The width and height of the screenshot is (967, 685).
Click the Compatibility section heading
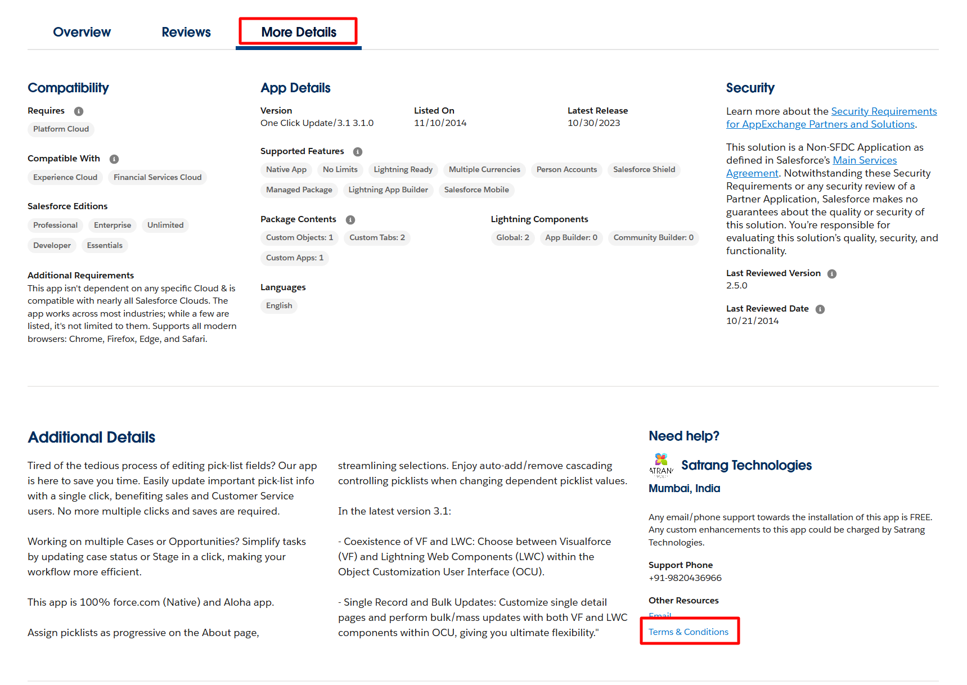[68, 88]
